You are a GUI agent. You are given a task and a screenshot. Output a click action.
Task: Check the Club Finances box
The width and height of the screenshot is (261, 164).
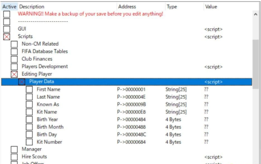pos(14,59)
